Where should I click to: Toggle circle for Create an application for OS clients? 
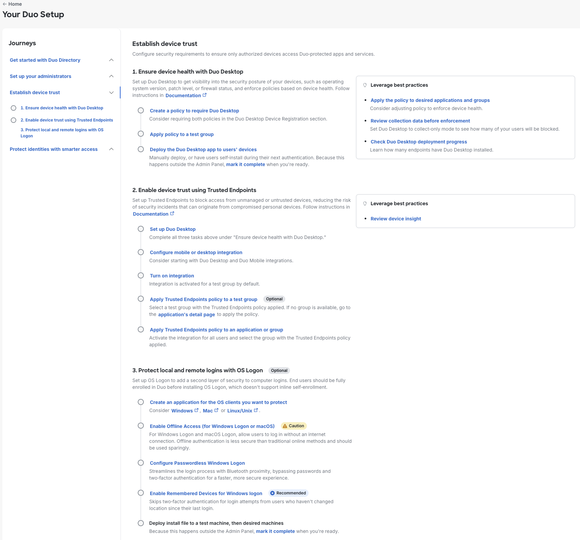(141, 402)
